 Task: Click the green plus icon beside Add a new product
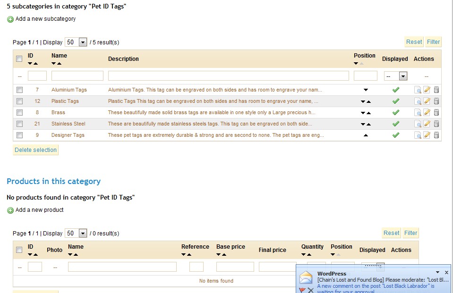pyautogui.click(x=10, y=210)
